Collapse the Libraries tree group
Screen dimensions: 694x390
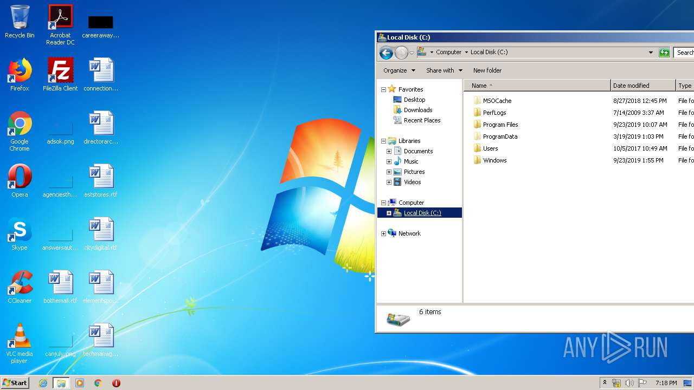click(x=383, y=141)
